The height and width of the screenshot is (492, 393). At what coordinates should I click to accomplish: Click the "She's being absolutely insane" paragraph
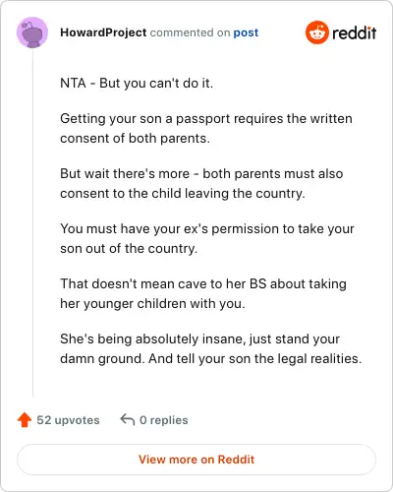click(x=211, y=348)
